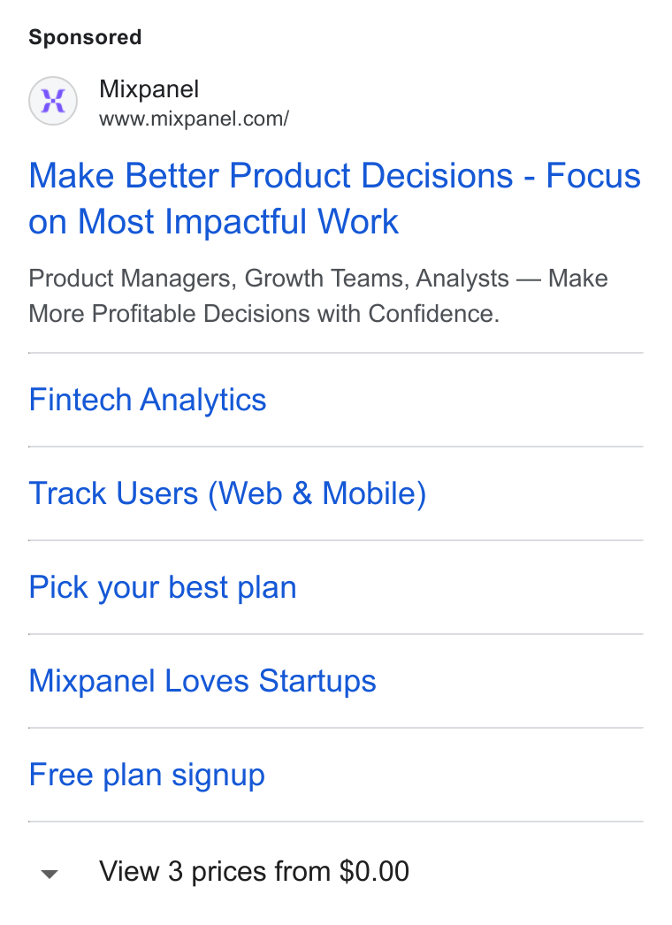Click the Mixpanel purple X logo icon
The width and height of the screenshot is (672, 925).
(53, 101)
